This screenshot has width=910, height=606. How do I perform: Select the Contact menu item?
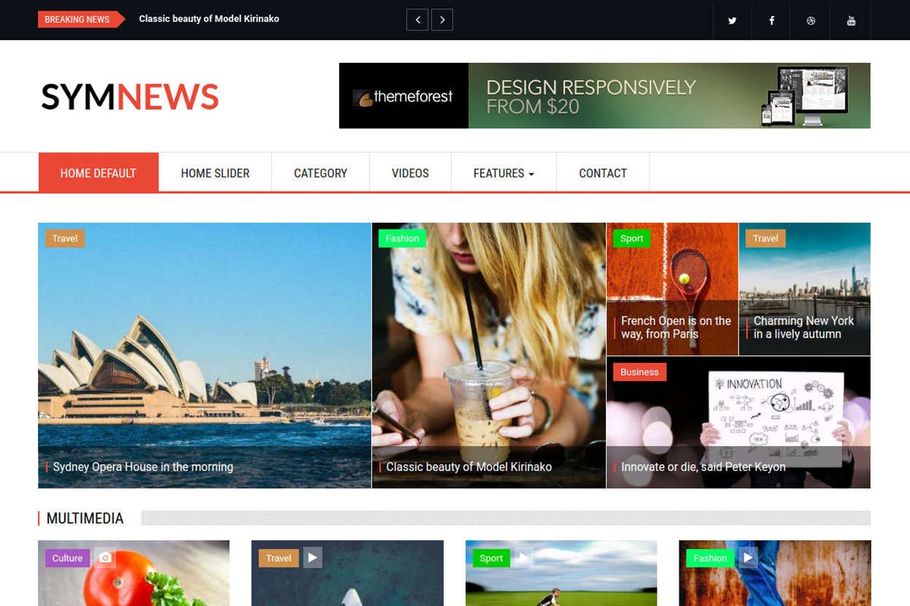point(603,173)
